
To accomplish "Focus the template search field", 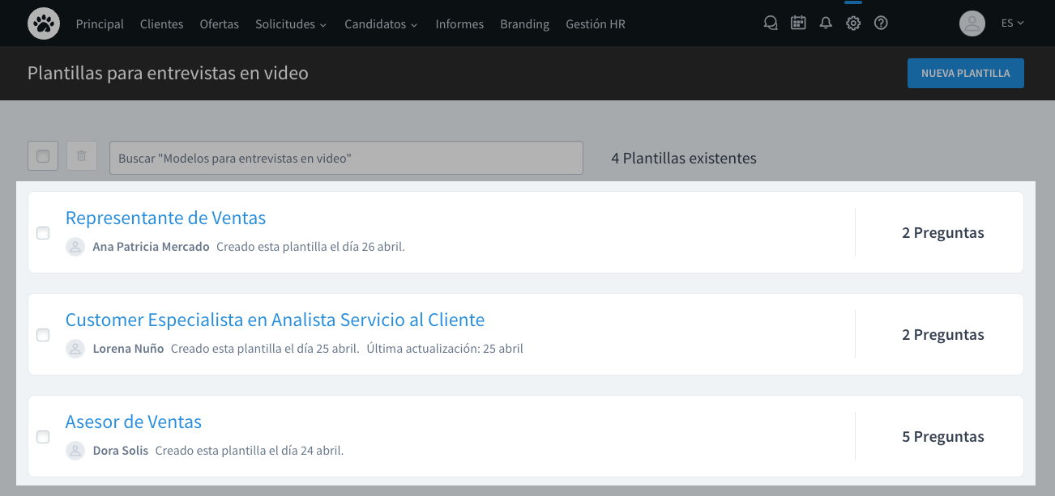I will pos(346,158).
